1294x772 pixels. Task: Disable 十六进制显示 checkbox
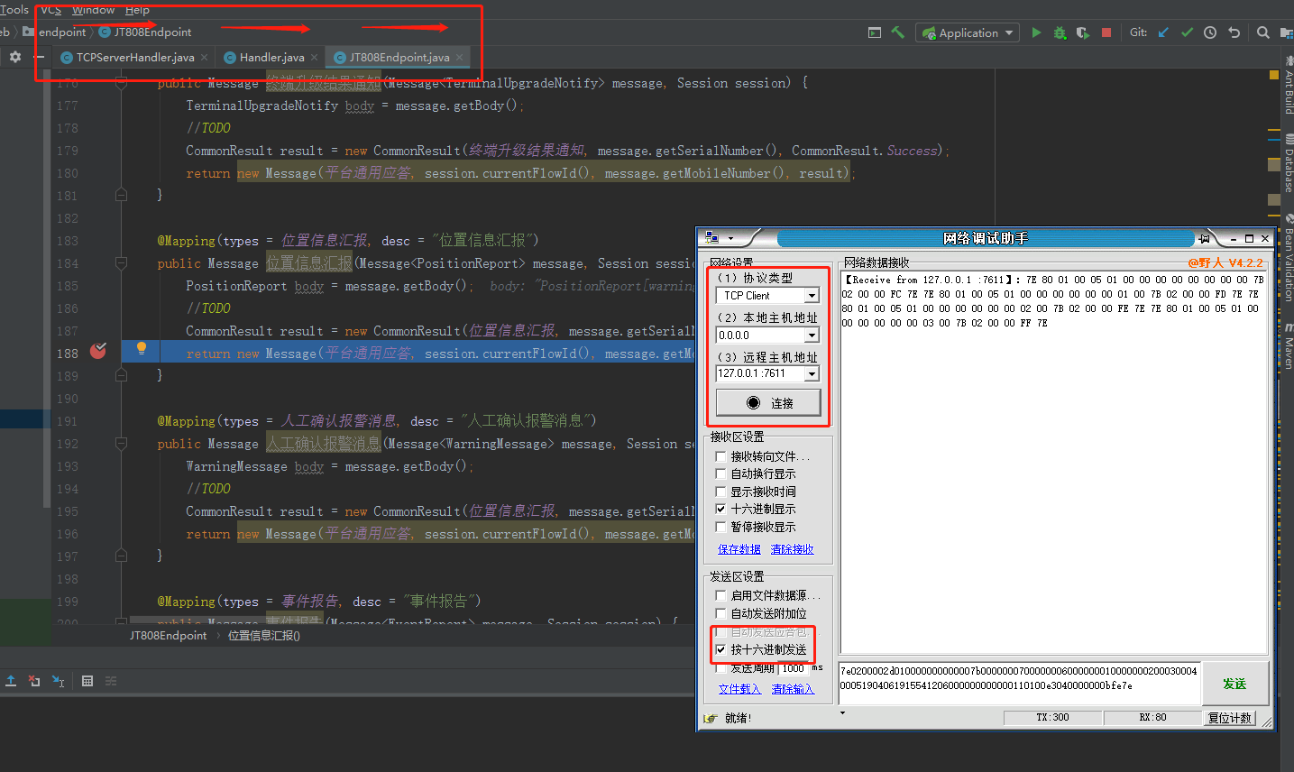[720, 508]
